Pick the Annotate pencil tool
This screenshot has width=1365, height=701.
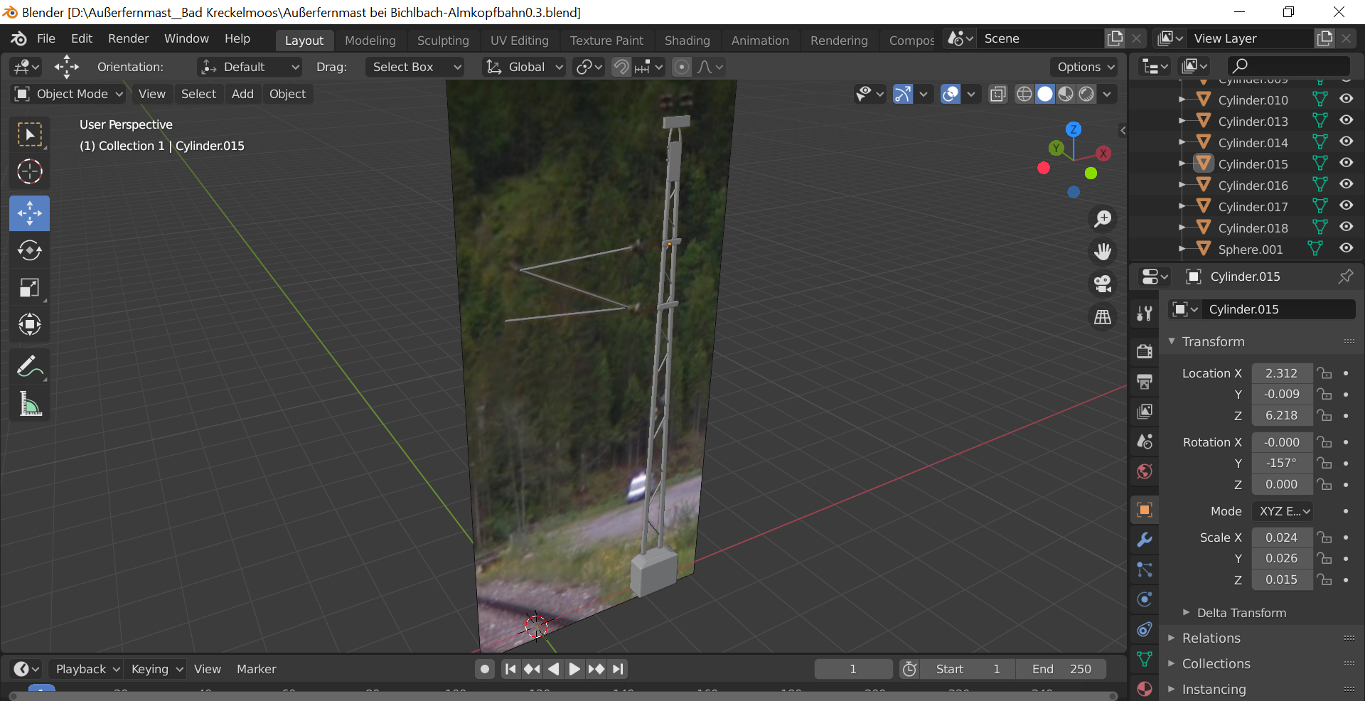29,367
